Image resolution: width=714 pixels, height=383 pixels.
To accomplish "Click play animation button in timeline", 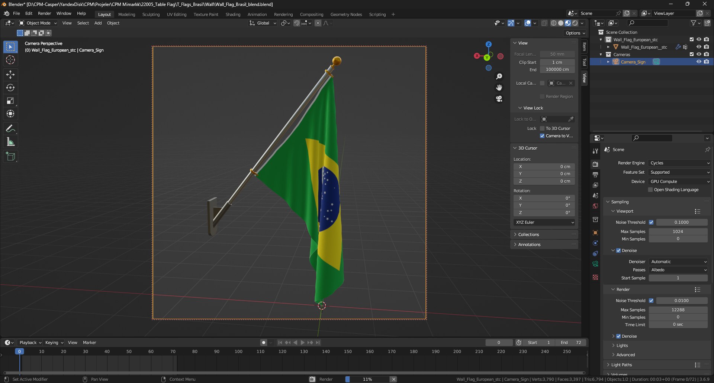I will [x=302, y=343].
